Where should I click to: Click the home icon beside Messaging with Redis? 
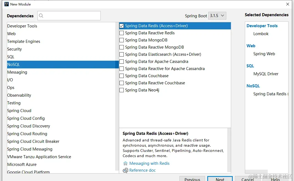click(125, 163)
